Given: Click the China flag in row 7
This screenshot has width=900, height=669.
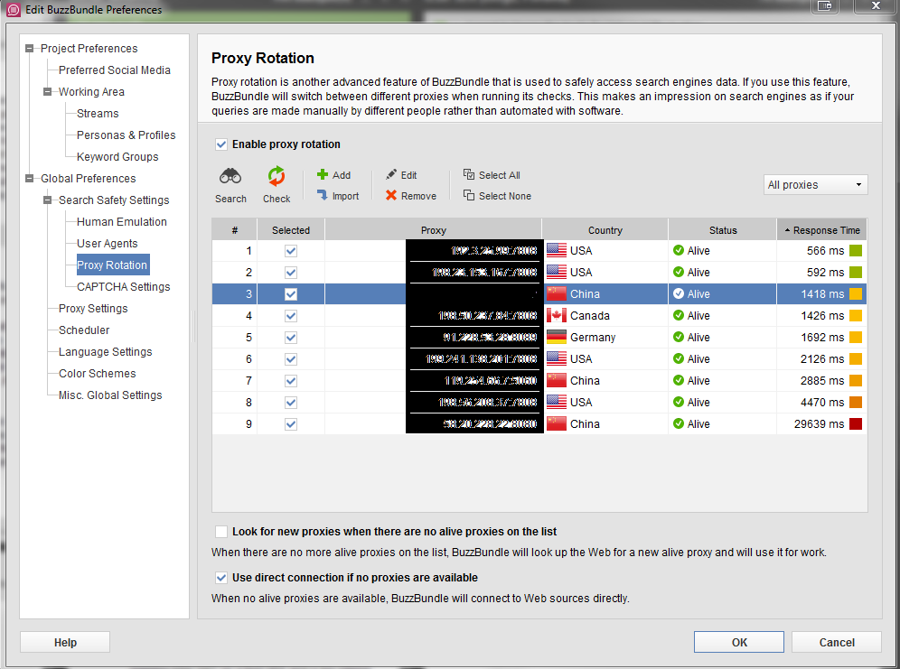Looking at the screenshot, I should (557, 380).
